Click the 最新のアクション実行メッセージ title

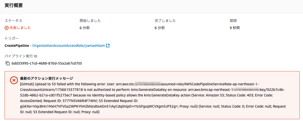click(x=47, y=78)
